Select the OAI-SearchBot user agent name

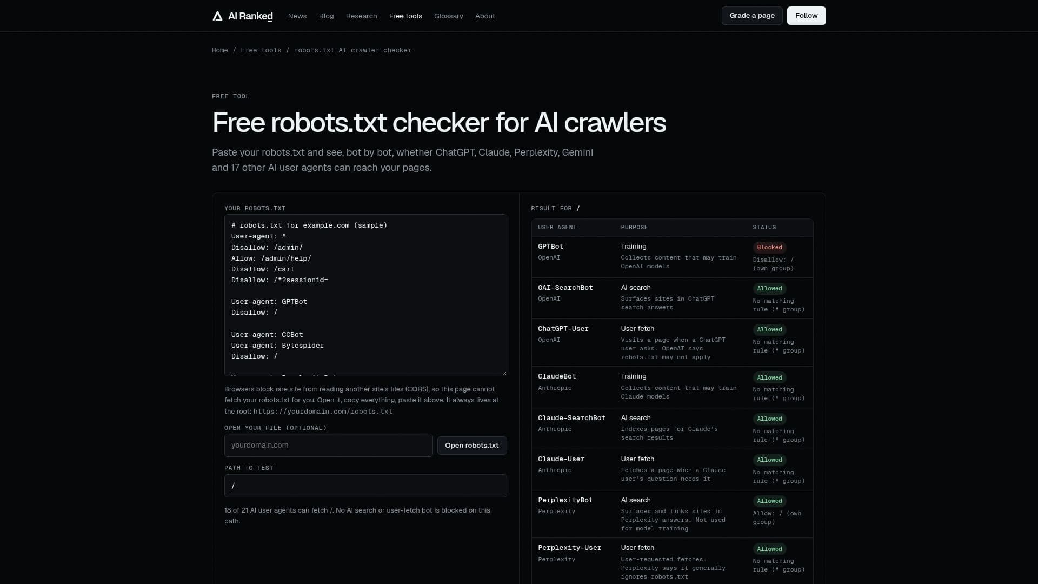coord(565,288)
